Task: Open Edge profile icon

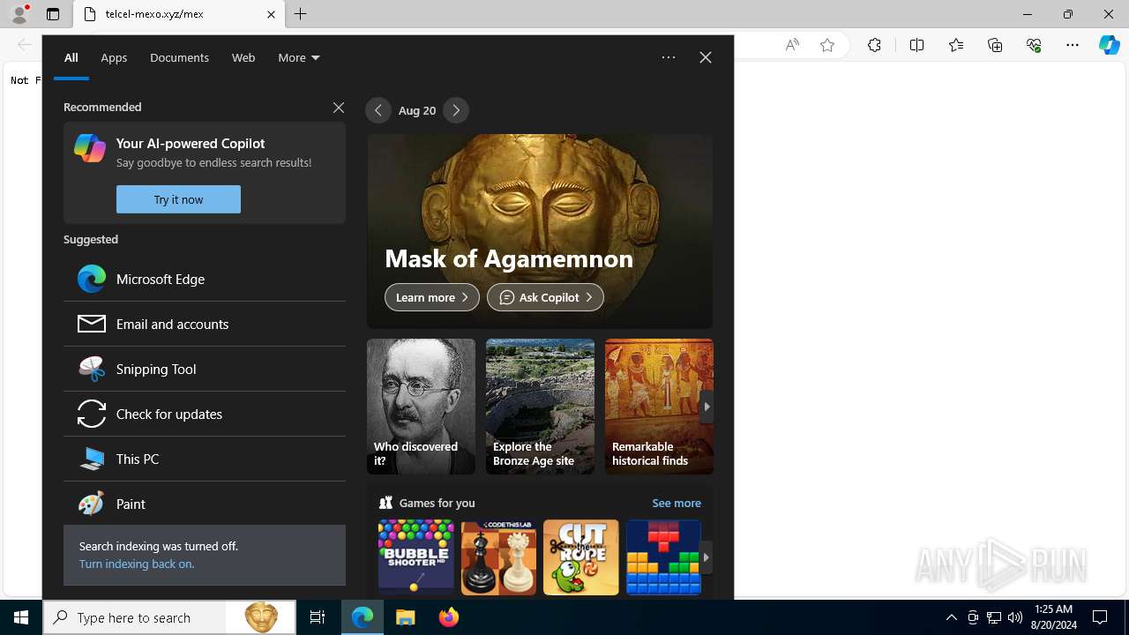Action: pyautogui.click(x=19, y=14)
